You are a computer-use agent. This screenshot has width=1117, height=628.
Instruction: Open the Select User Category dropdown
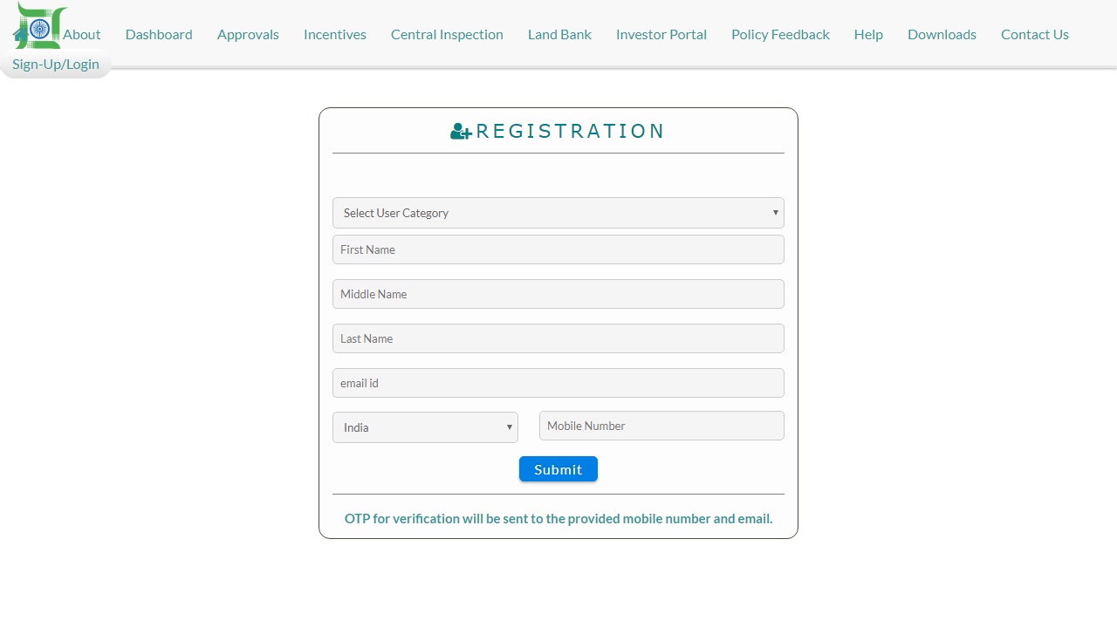[x=558, y=213]
